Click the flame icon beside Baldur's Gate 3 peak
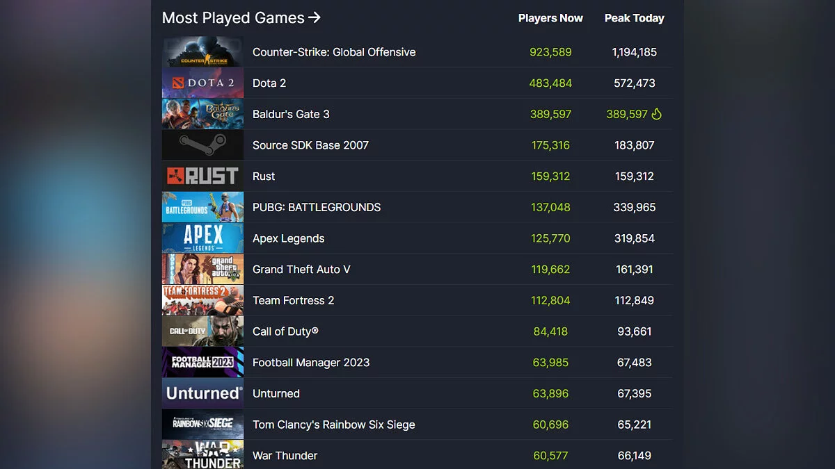The width and height of the screenshot is (835, 469). tap(656, 114)
